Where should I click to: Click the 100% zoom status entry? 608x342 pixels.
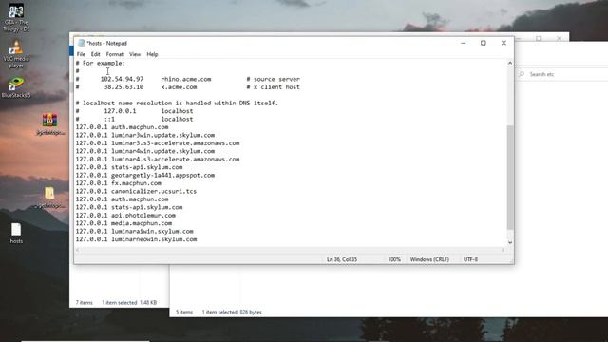394,259
